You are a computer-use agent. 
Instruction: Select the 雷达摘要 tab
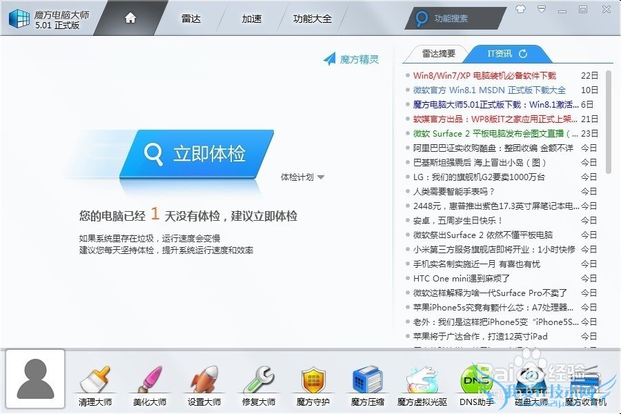[x=438, y=54]
